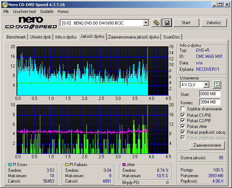Switch to the ScanDisc tab
Image resolution: width=232 pixels, height=188 pixels.
point(172,37)
